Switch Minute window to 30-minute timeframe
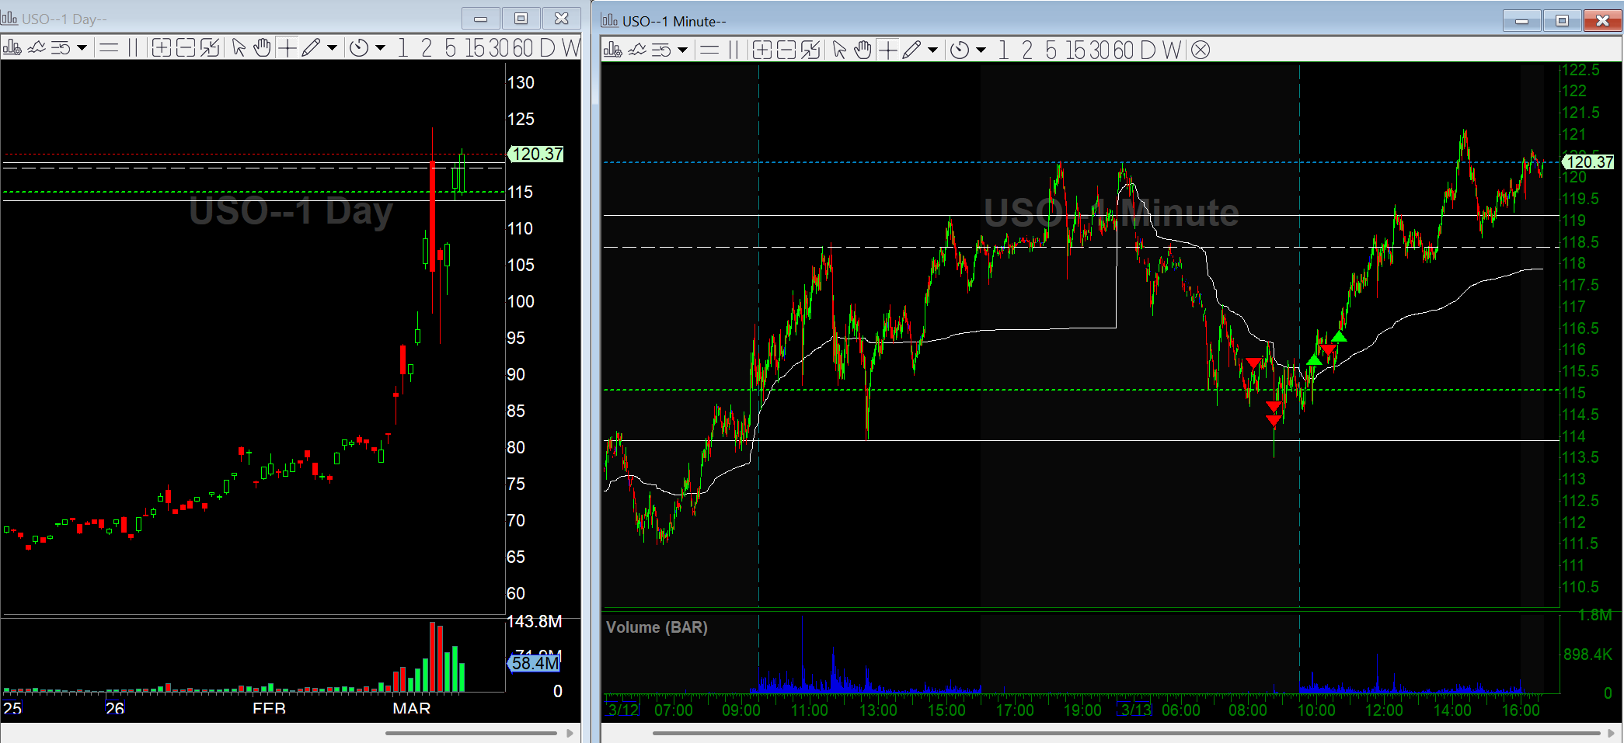Screen dimensions: 1624x743 pos(1100,50)
